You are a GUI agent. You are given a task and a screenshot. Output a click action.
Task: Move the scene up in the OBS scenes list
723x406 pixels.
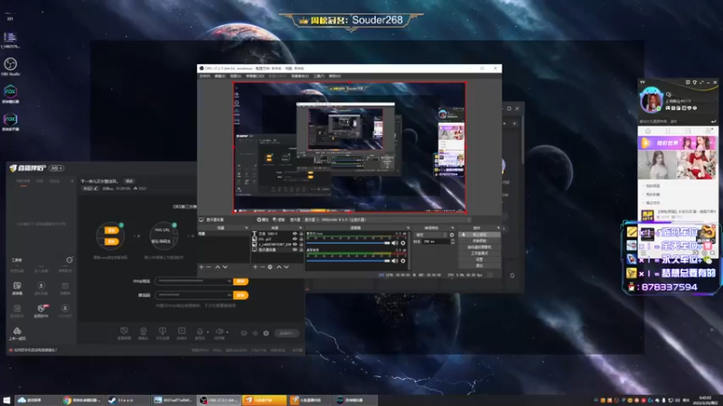click(218, 267)
